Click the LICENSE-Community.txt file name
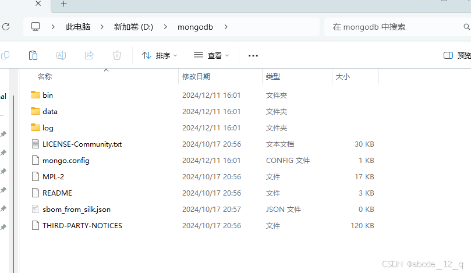 pos(82,144)
